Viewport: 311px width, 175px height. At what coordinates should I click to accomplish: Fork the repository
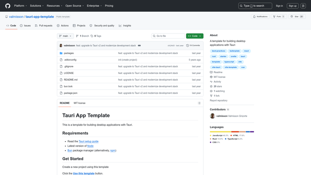click(279, 17)
